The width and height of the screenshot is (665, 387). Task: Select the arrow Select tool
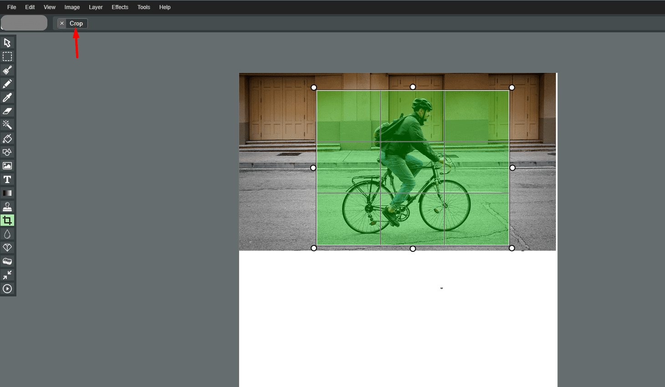pos(7,43)
